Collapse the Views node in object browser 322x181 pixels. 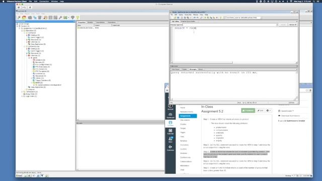[x=31, y=82]
